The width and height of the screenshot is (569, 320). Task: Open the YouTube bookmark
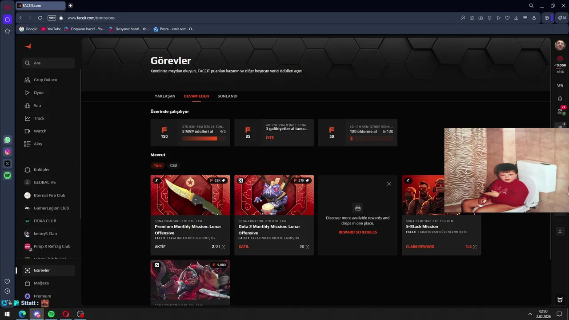(51, 29)
